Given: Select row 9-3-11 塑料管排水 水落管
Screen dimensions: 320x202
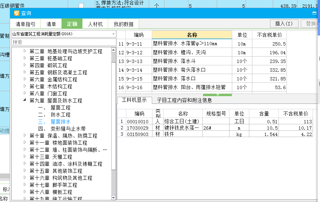Looking at the screenshot, I should click(x=202, y=44).
